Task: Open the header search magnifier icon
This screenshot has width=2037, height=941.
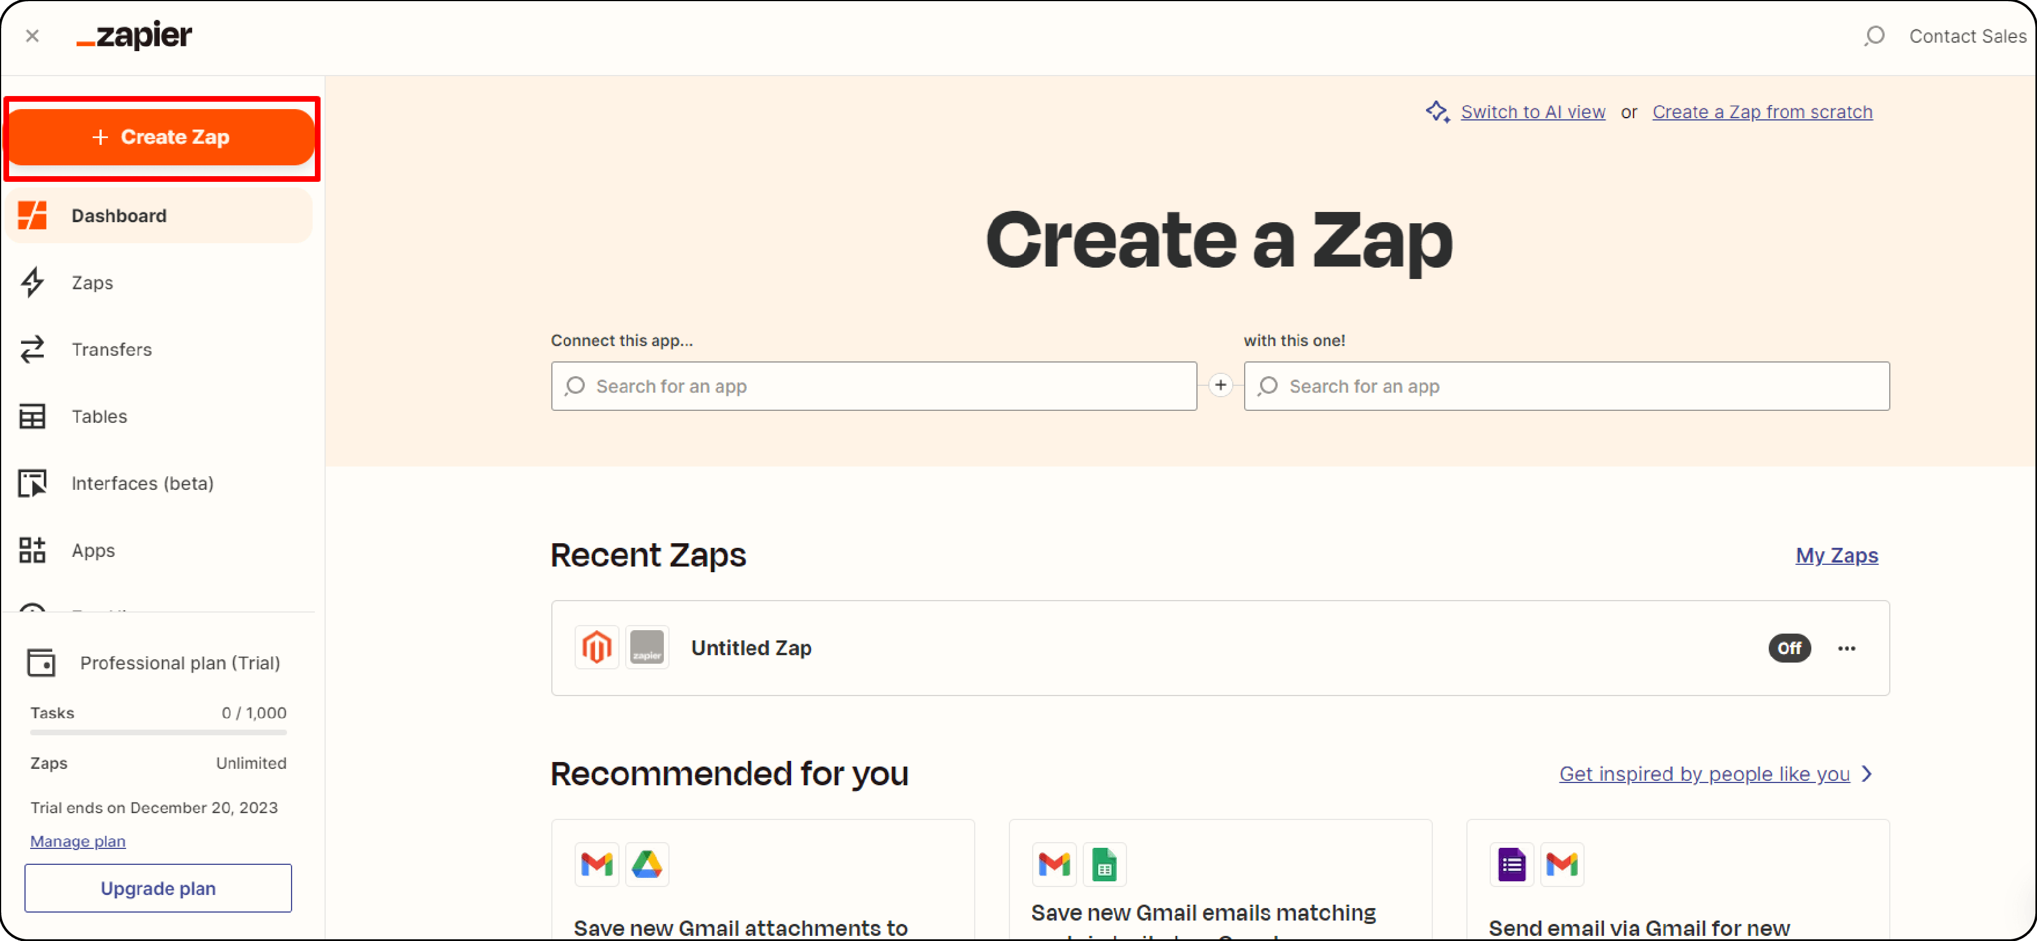Action: point(1874,36)
